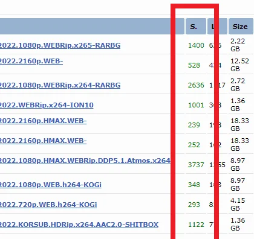Select the seeder count 528
254x239 pixels.
(x=194, y=65)
